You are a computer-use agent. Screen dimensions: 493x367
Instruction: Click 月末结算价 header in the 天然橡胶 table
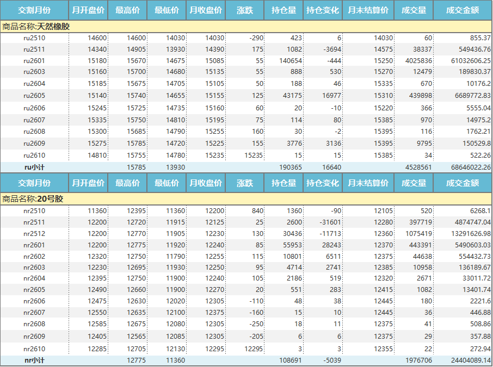[x=368, y=10]
